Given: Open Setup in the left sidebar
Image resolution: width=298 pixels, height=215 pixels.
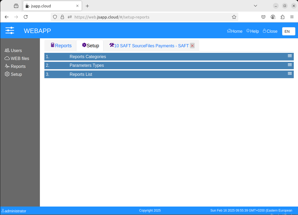Looking at the screenshot, I should point(13,74).
